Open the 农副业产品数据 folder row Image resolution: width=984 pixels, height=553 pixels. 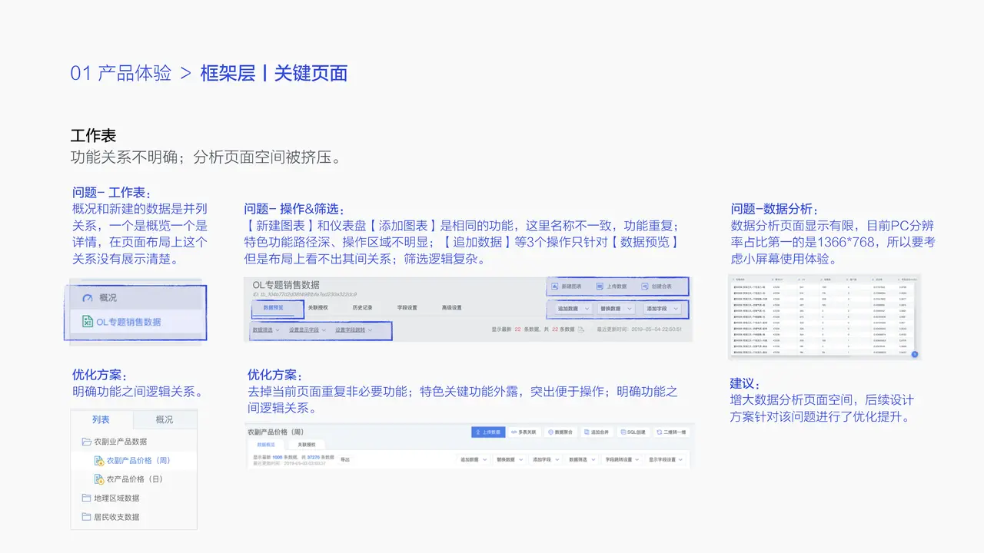click(x=134, y=442)
